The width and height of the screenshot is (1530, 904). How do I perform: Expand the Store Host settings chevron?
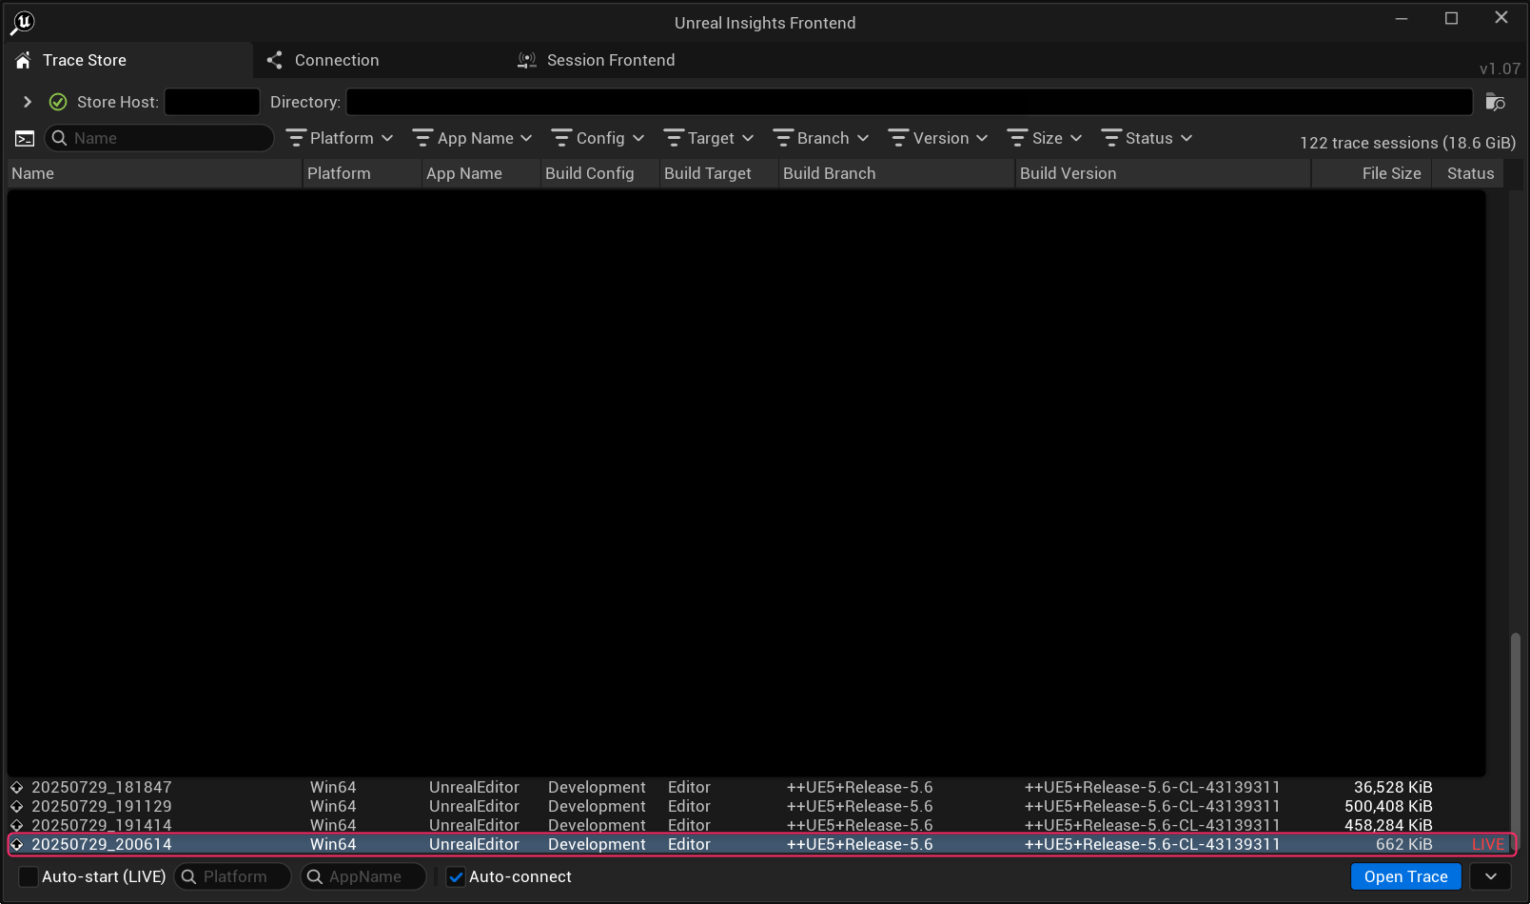click(28, 102)
